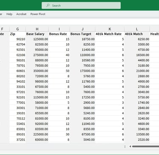Screen dimensions: 159x155
Task: Select 401k match cell 13500.00
Action: point(137,134)
